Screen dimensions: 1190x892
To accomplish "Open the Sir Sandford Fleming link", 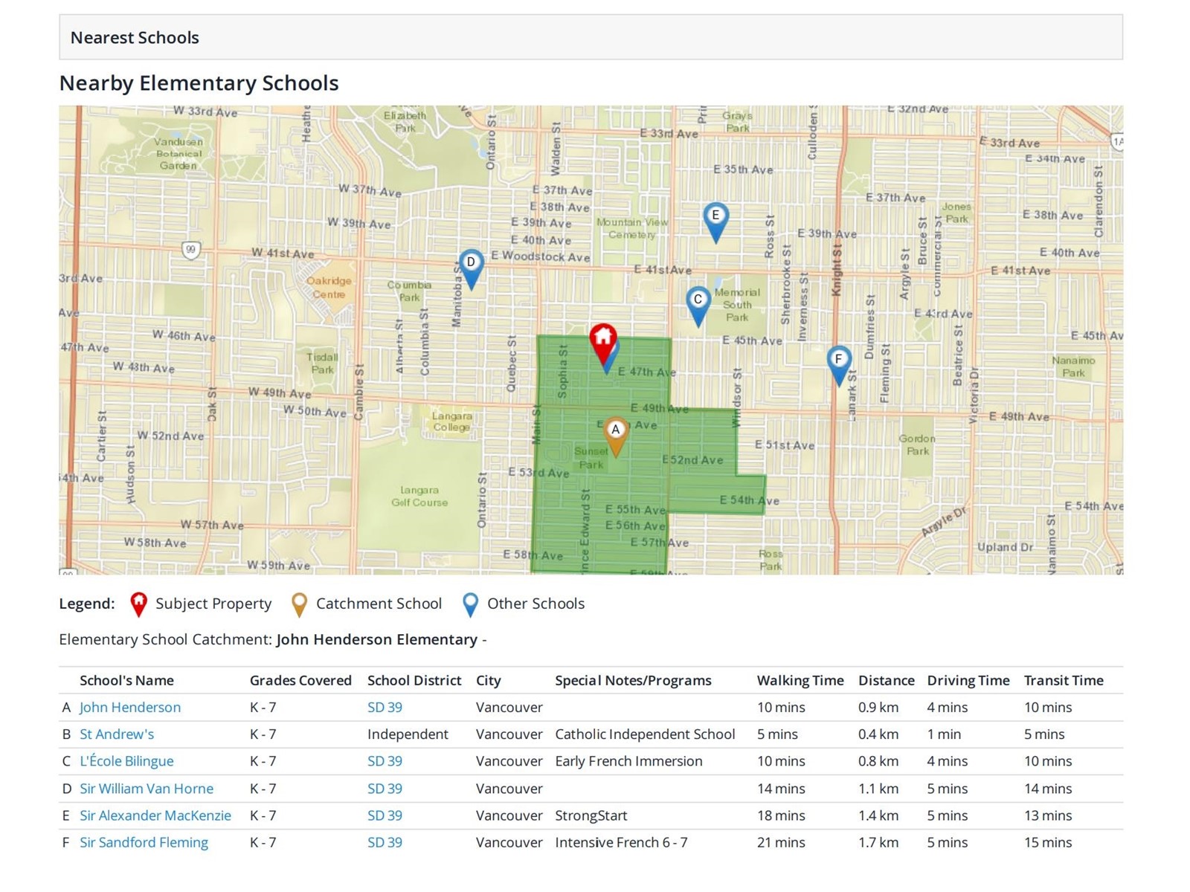I will click(144, 842).
